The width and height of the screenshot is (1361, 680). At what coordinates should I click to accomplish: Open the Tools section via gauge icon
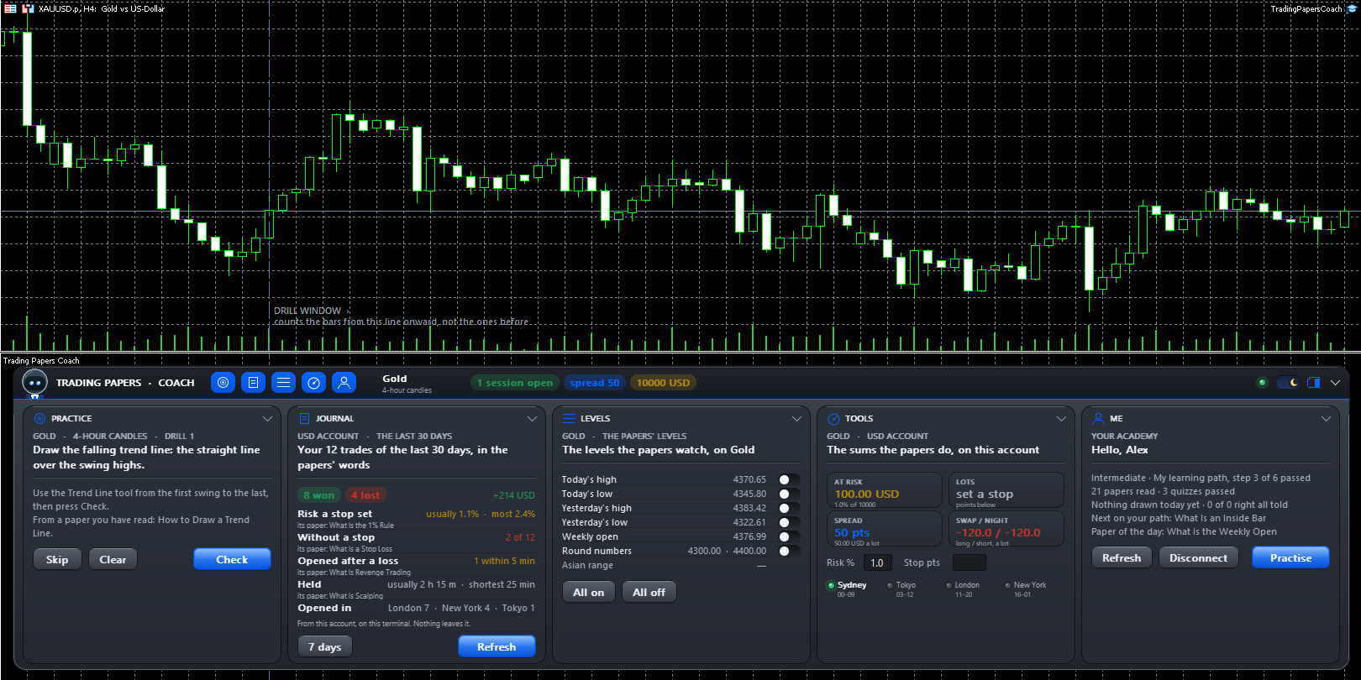coord(313,383)
